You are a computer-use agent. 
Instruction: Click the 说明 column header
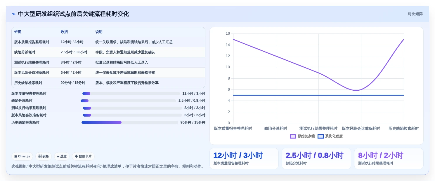point(99,32)
